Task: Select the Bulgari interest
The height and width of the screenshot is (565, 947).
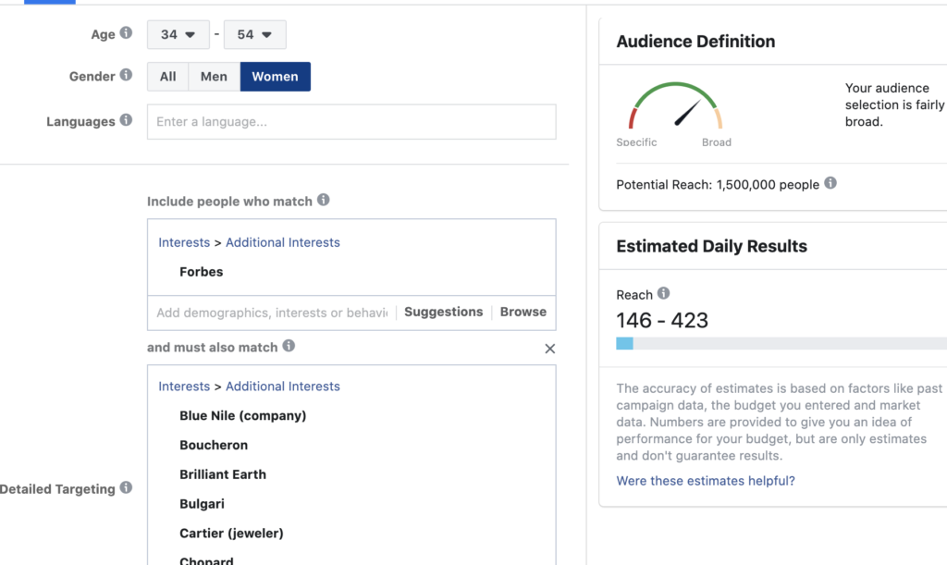Action: tap(202, 504)
